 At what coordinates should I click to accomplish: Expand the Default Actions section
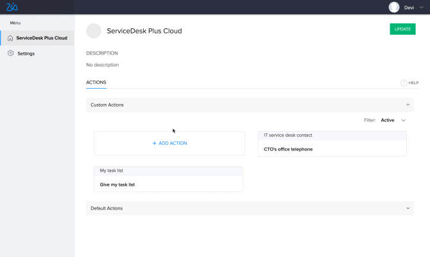(408, 208)
